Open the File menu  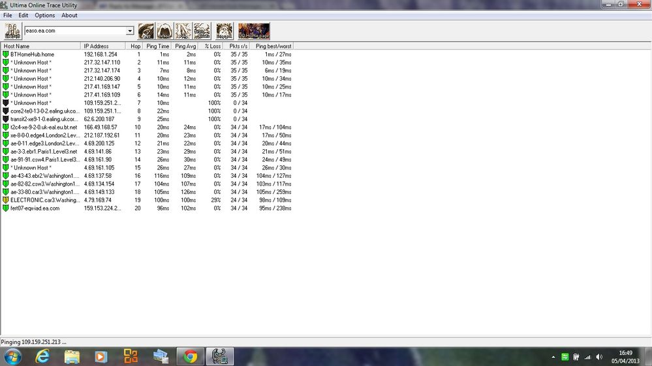pyautogui.click(x=7, y=16)
